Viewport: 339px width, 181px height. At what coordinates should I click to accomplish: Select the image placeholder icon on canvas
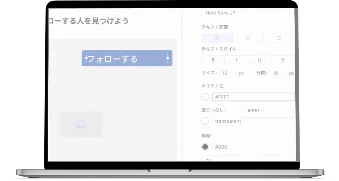click(x=81, y=124)
